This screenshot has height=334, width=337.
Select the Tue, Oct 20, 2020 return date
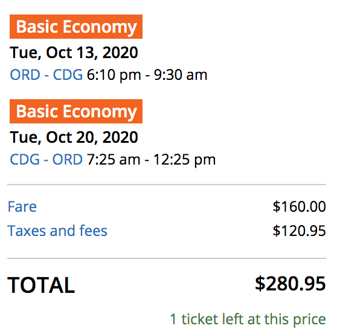74,137
